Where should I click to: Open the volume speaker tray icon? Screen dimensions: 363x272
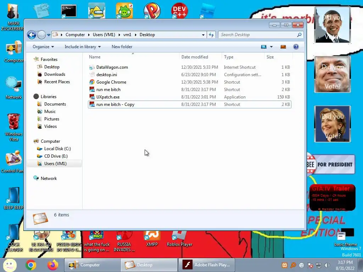(x=327, y=265)
